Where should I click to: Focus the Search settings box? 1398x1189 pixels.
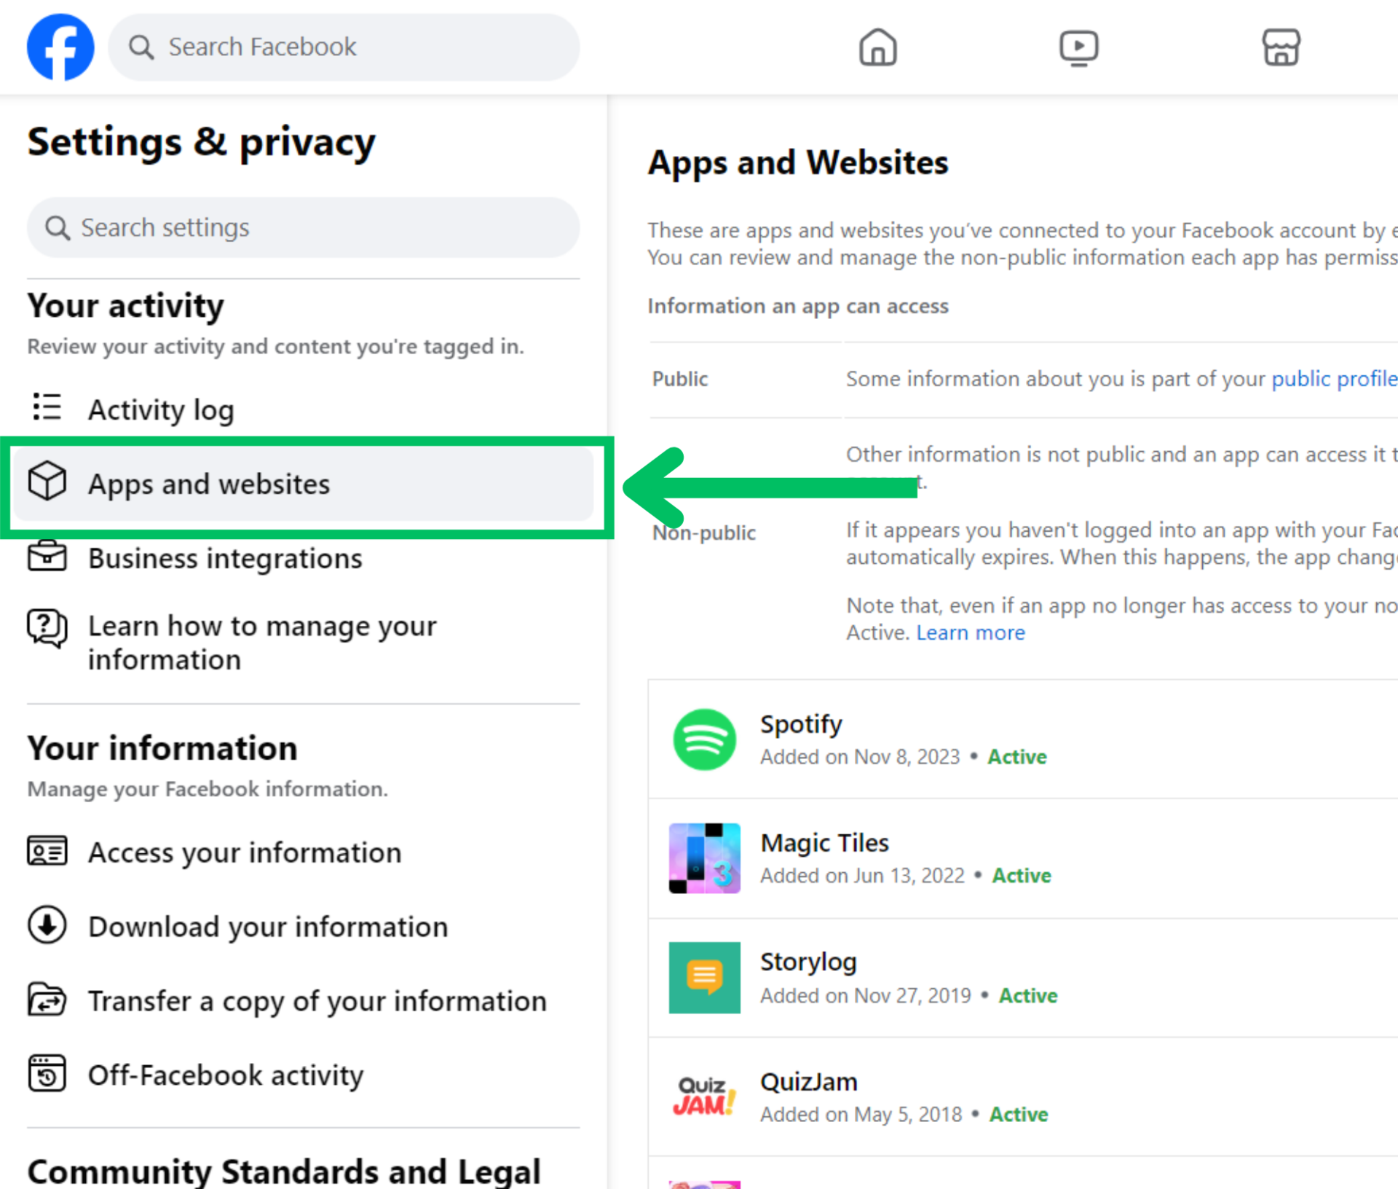tap(303, 228)
